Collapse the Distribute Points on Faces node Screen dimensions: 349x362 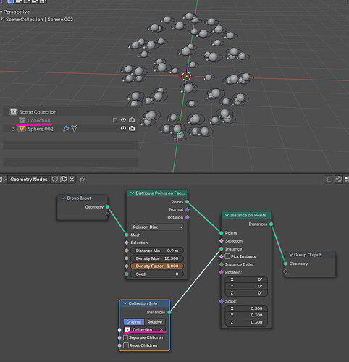click(x=133, y=193)
